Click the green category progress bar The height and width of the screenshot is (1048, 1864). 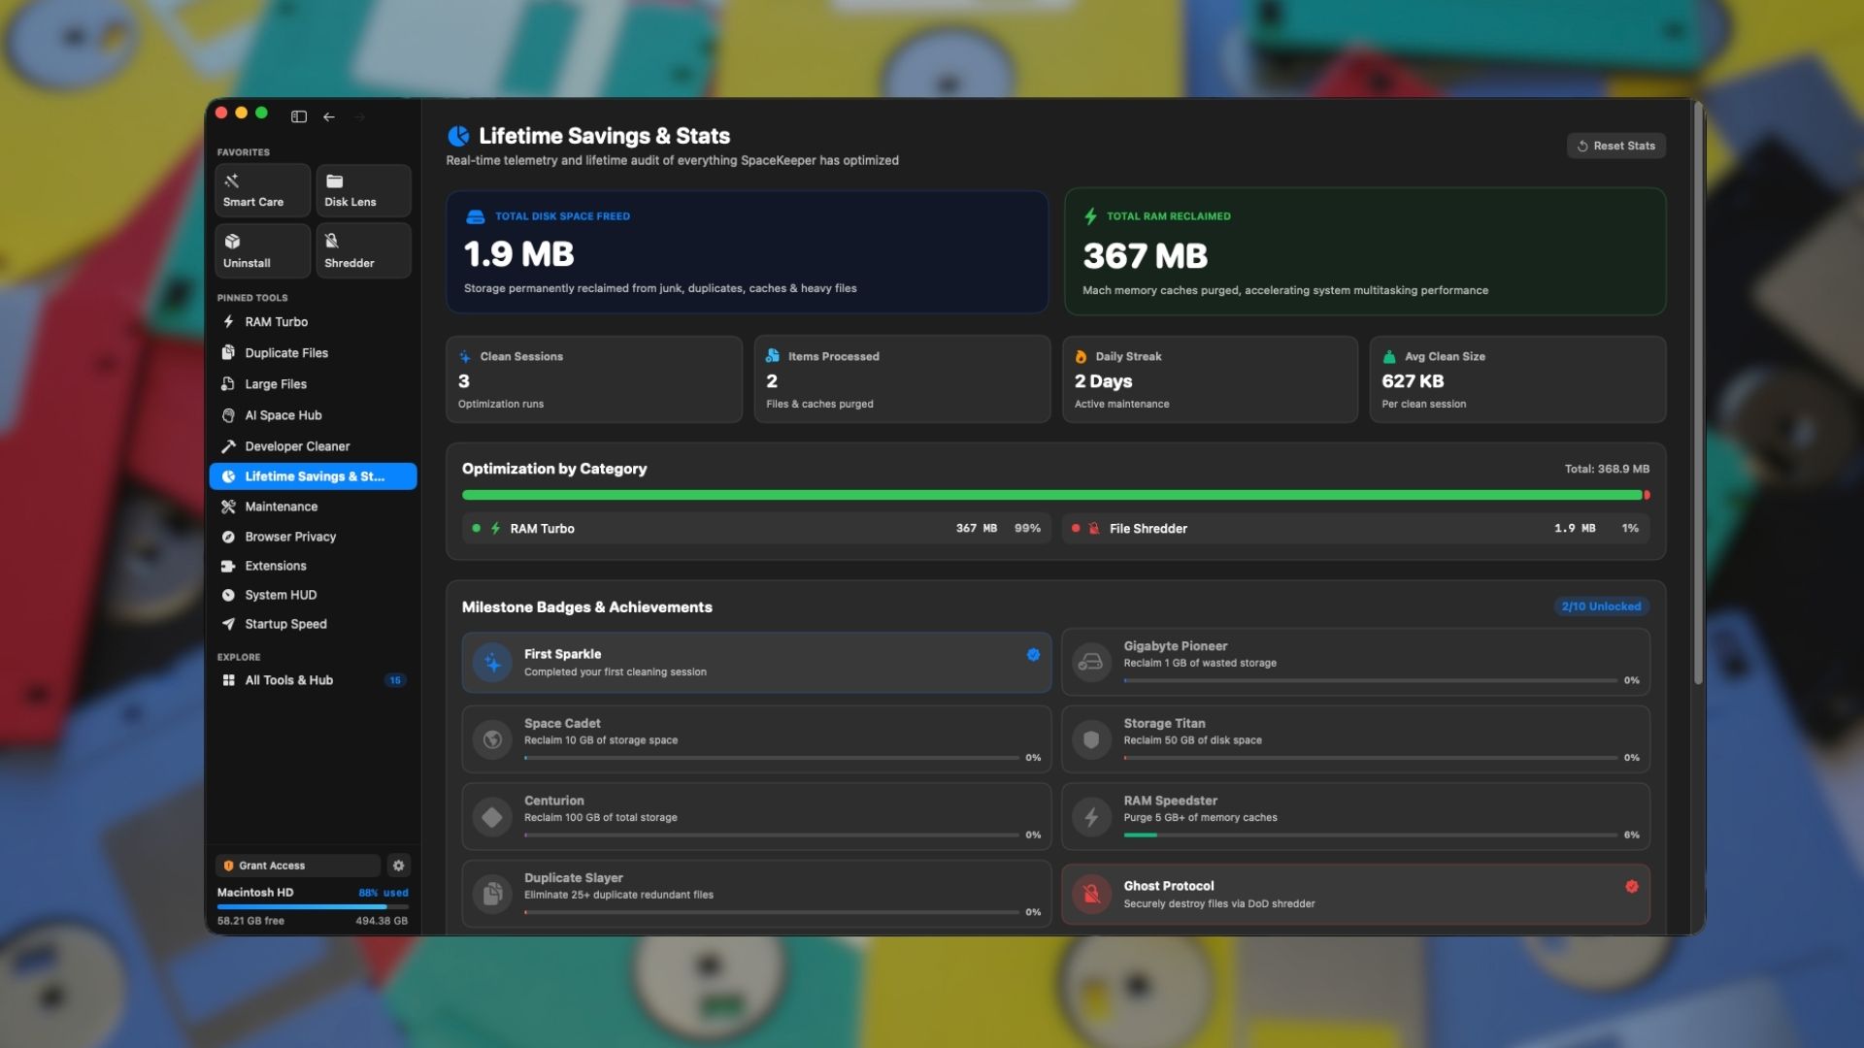(1051, 495)
